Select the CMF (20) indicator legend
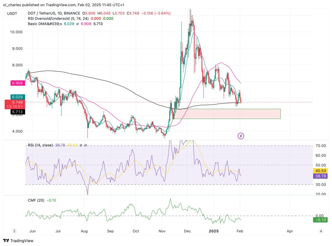Viewport: 332px width, 246px height. coord(36,200)
